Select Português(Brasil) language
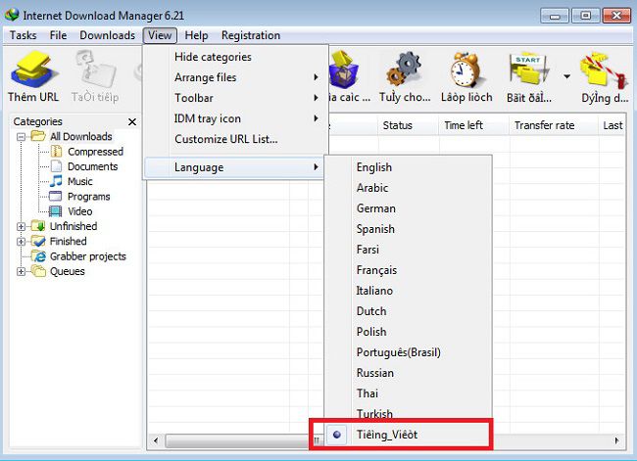This screenshot has width=637, height=461. point(409,352)
